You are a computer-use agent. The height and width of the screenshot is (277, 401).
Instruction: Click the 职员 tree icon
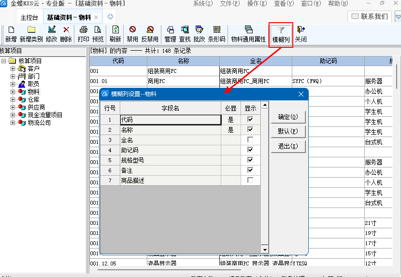point(22,84)
